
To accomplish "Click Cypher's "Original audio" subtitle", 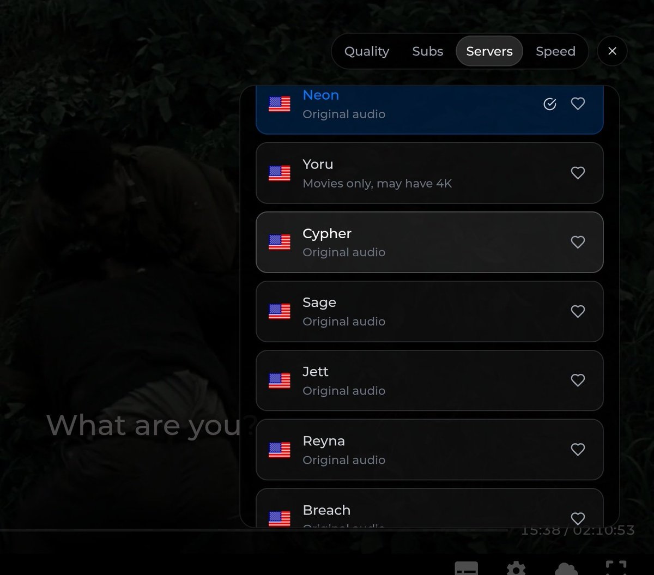I will pyautogui.click(x=344, y=252).
